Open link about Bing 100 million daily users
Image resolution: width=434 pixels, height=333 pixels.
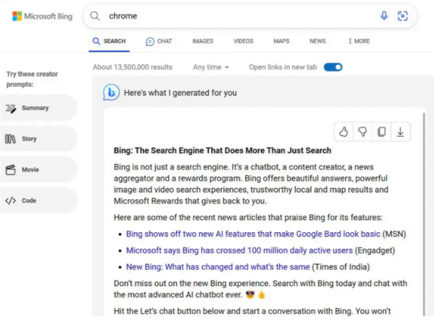click(x=239, y=250)
